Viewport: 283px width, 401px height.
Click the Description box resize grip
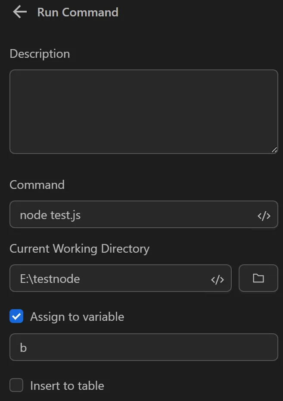[x=275, y=150]
